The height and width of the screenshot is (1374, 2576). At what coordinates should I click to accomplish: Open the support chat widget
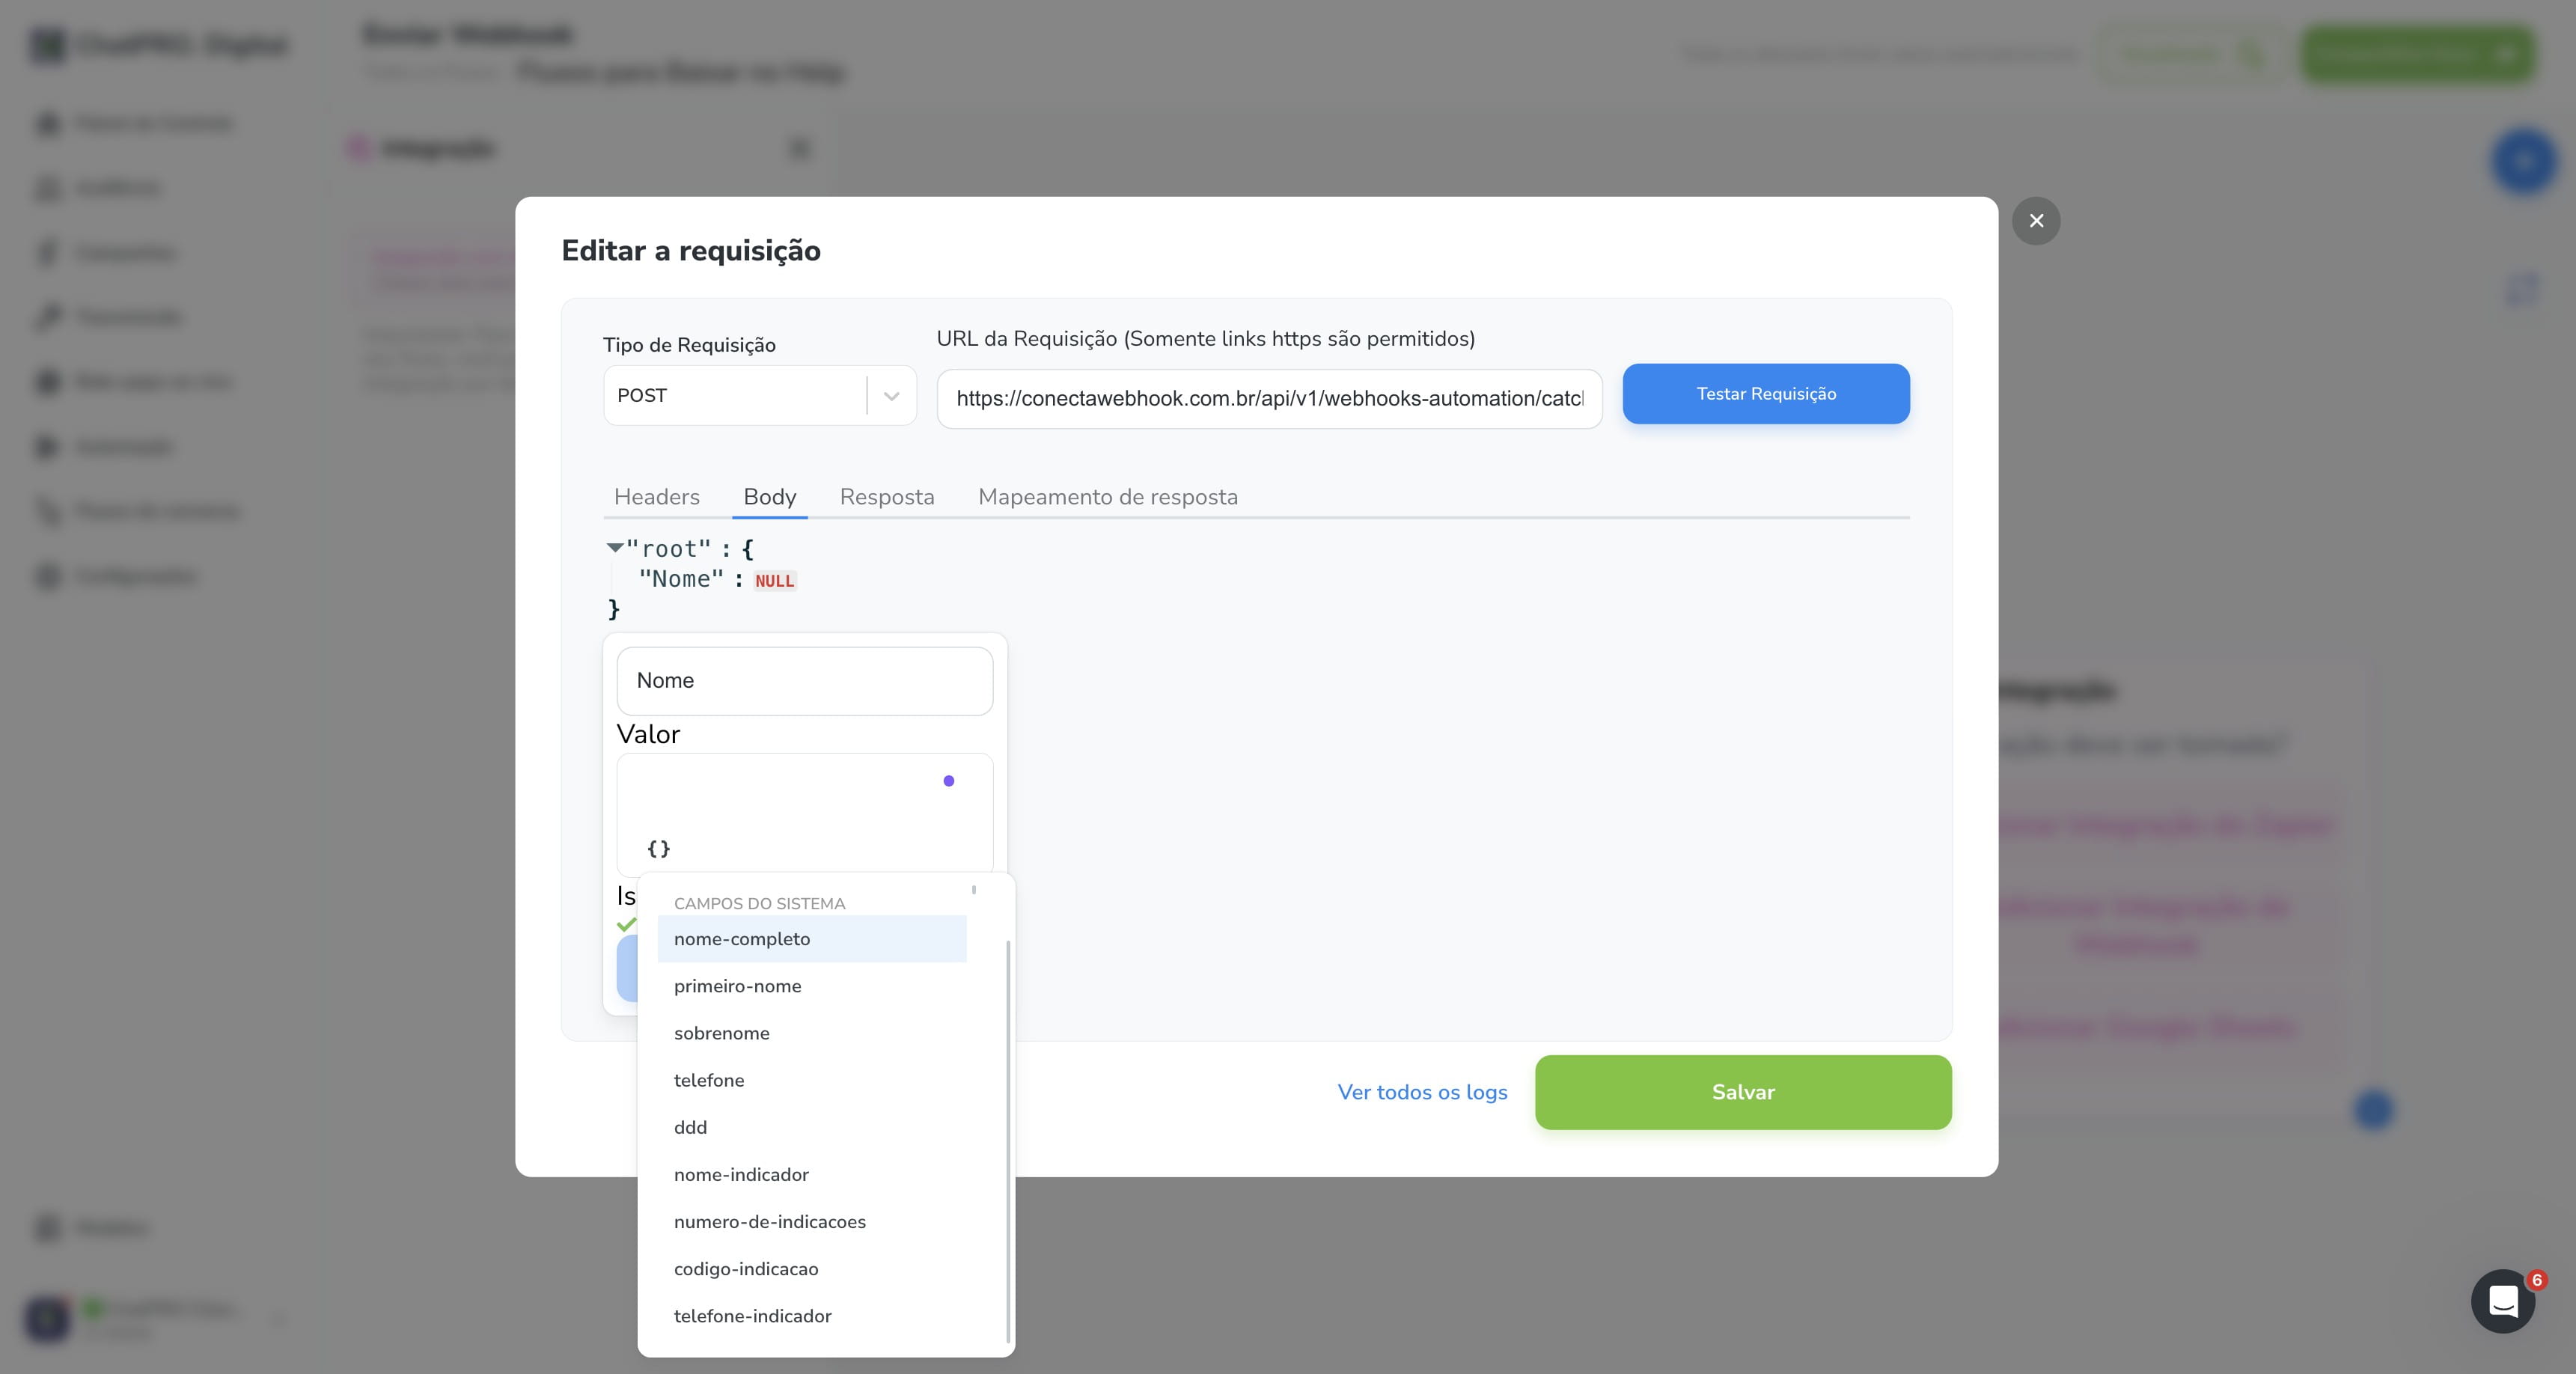click(2503, 1301)
